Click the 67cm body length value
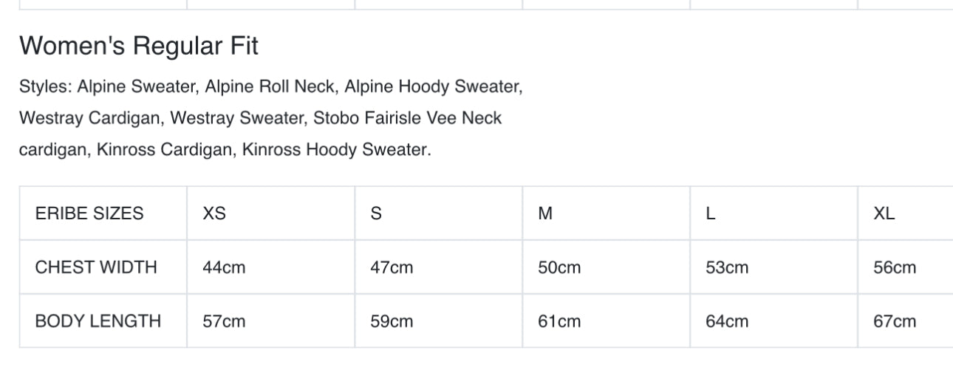Viewport: 953px width, 370px height. pyautogui.click(x=894, y=321)
